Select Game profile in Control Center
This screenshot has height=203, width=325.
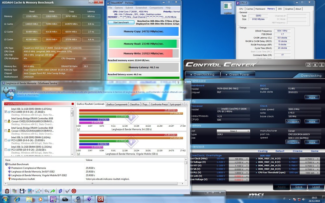coord(314,151)
